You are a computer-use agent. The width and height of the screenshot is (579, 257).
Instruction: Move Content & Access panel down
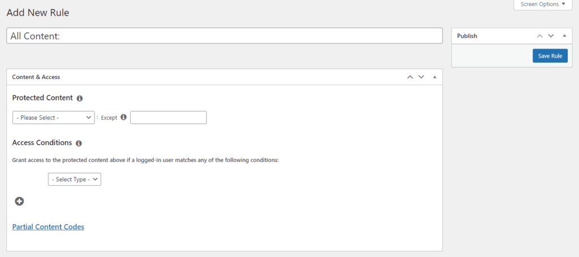tap(421, 77)
